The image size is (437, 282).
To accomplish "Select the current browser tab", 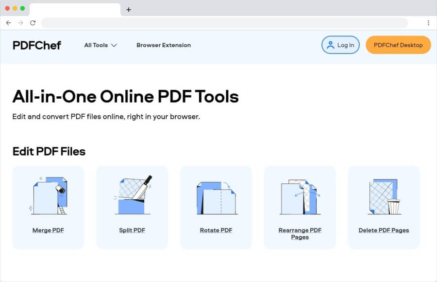I will click(75, 10).
